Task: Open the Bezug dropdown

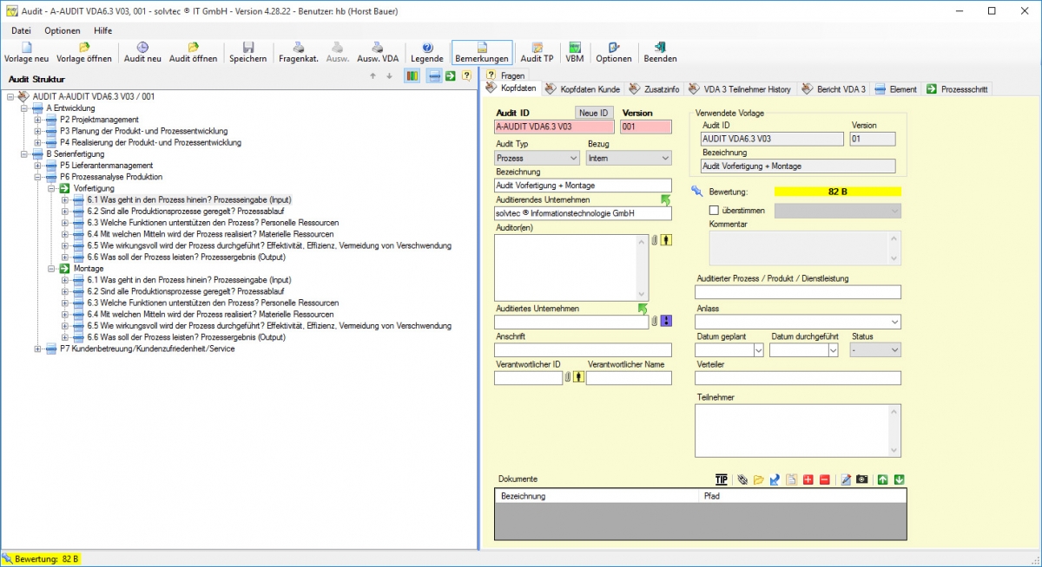Action: pyautogui.click(x=629, y=159)
